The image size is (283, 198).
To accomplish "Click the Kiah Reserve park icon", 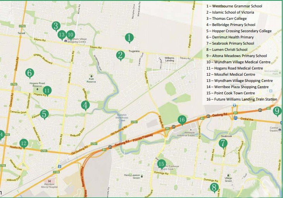I will click(91, 76).
